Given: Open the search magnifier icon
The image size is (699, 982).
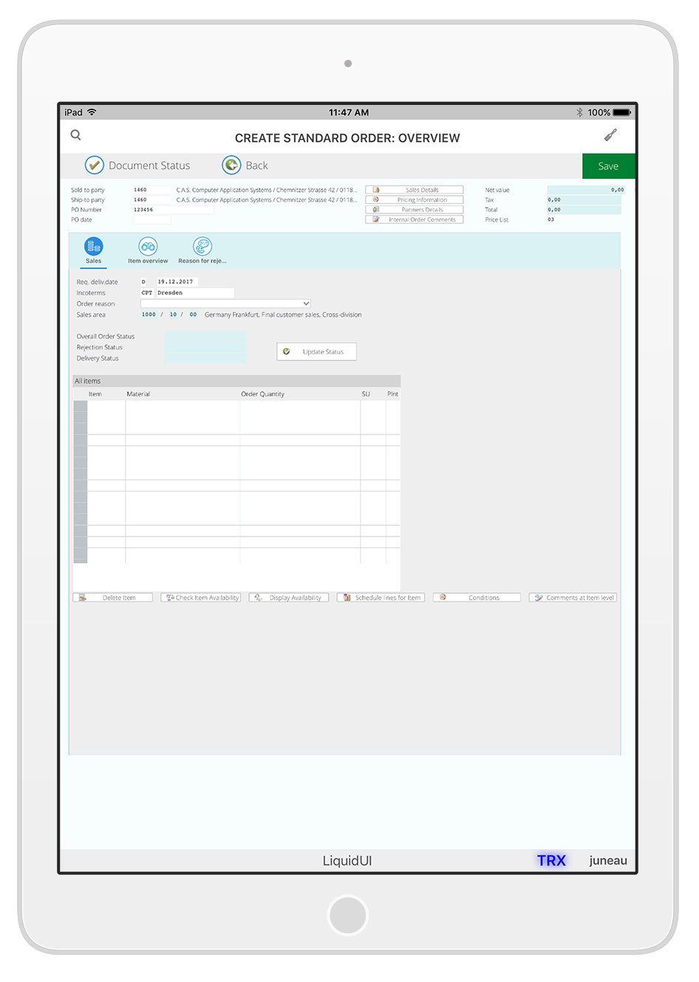Looking at the screenshot, I should (x=75, y=135).
